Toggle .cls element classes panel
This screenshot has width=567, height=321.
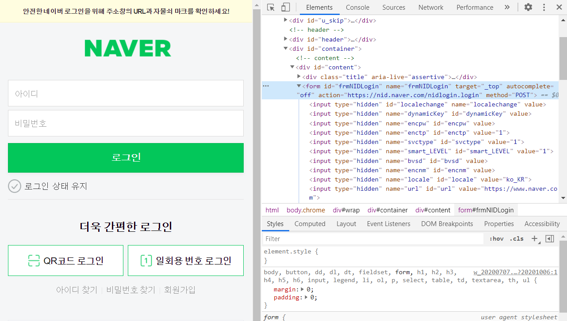pos(517,238)
